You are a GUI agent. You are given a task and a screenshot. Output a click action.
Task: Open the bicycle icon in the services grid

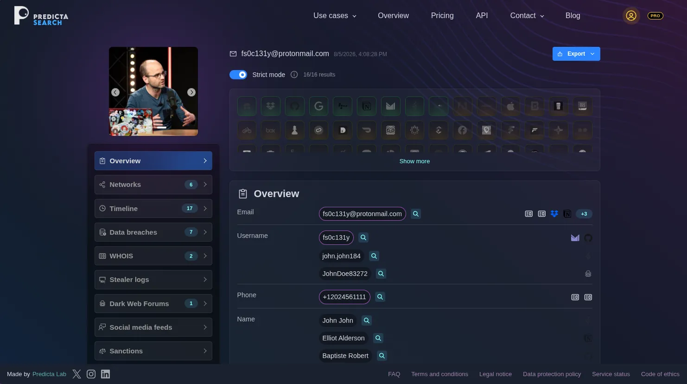(x=247, y=130)
